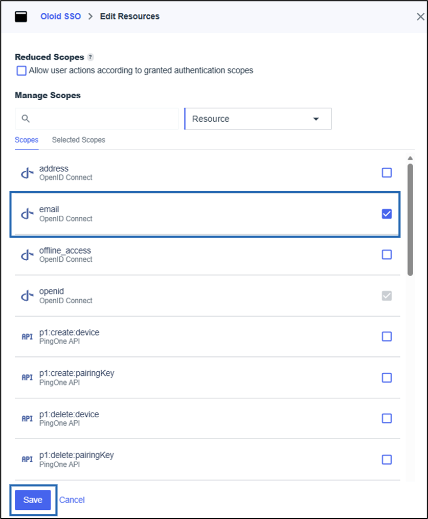428x519 pixels.
Task: Check the p1:delete:pairingKey scope checkbox
Action: [387, 459]
